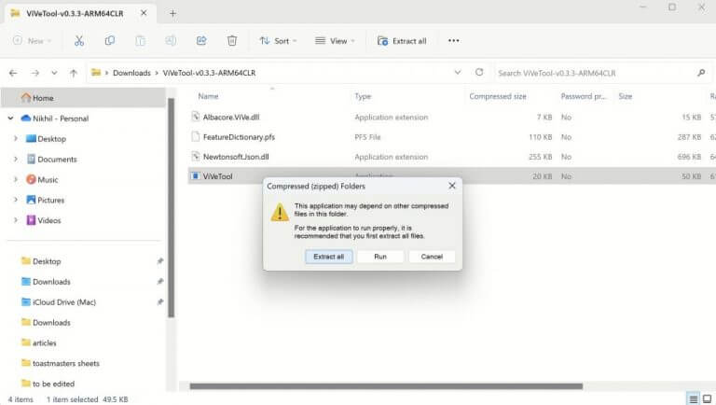
Task: Refresh the current folder view
Action: pos(479,72)
